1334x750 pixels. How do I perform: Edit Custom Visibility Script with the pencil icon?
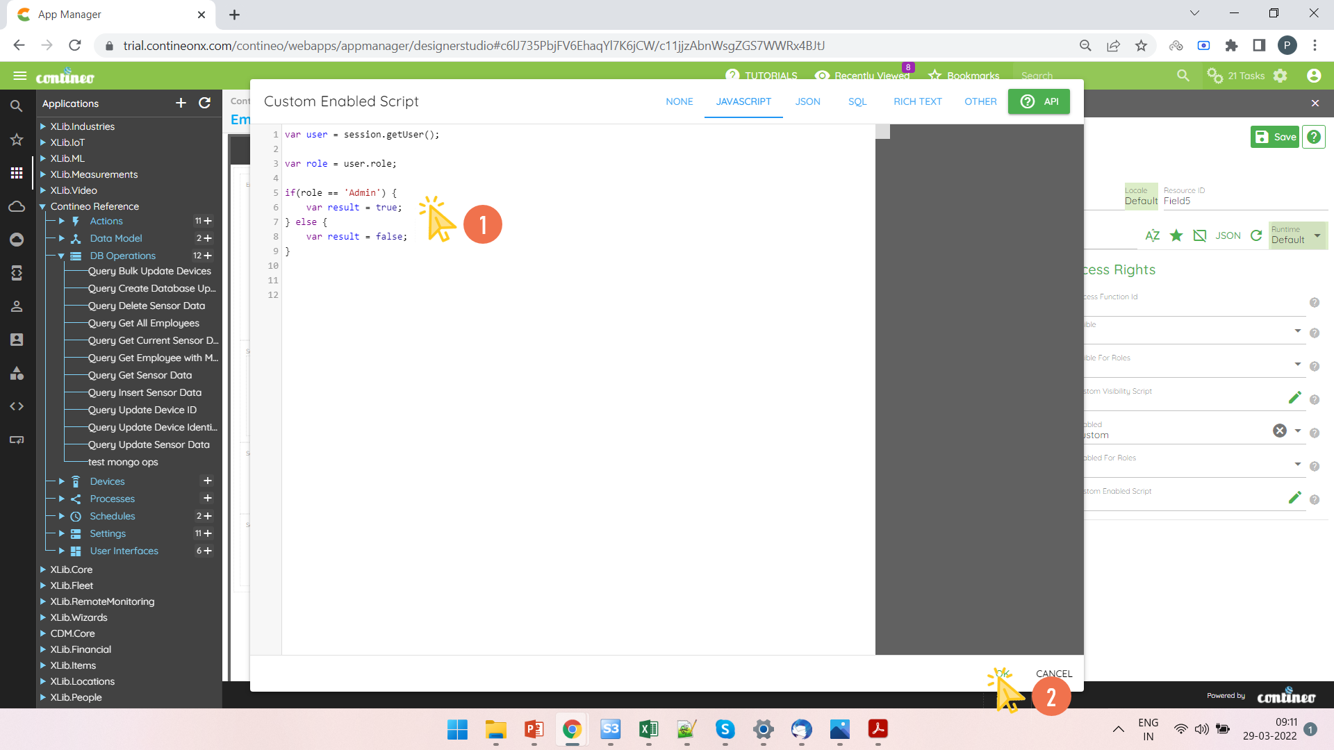(x=1295, y=397)
